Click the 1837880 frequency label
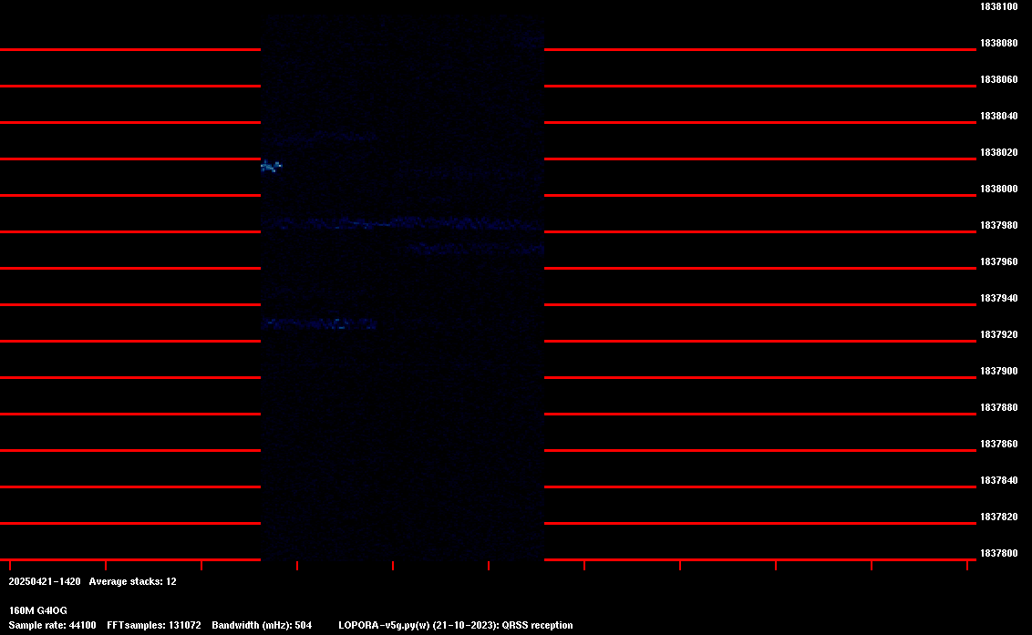 pos(998,407)
